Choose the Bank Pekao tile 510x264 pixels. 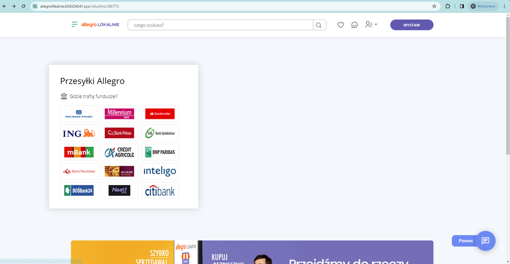tap(119, 133)
